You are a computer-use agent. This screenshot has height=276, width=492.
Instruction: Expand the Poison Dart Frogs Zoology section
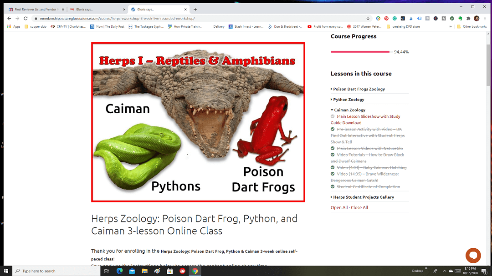tap(358, 89)
